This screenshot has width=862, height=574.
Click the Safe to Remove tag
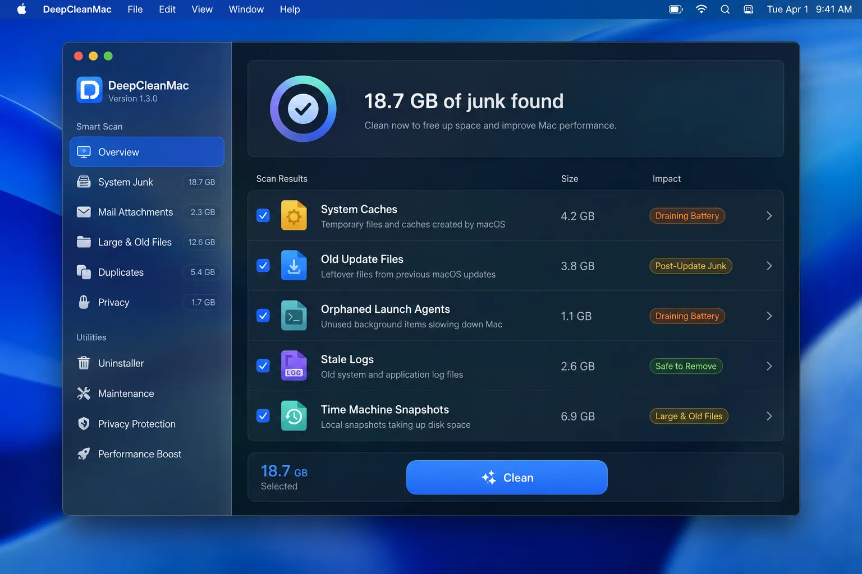tap(686, 366)
